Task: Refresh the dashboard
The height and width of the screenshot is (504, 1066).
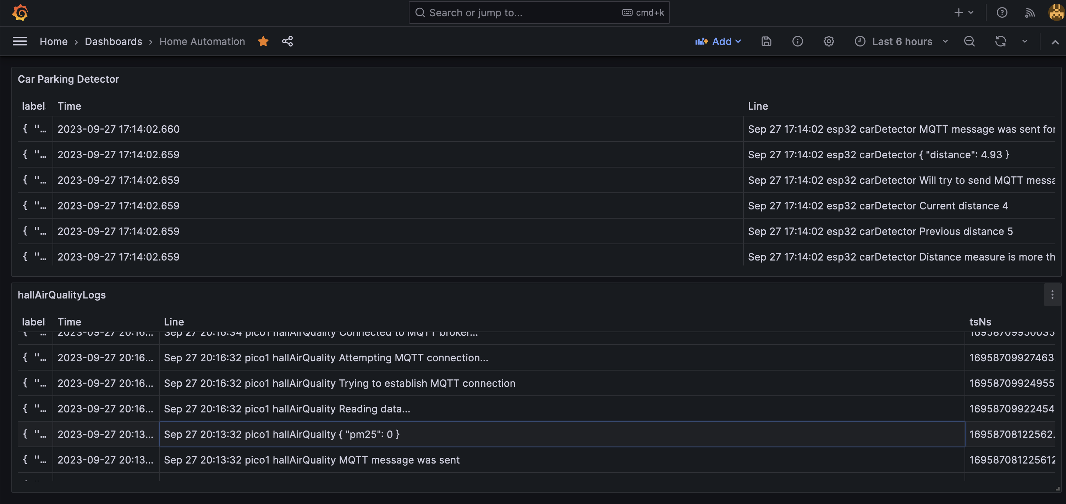Action: 1000,42
